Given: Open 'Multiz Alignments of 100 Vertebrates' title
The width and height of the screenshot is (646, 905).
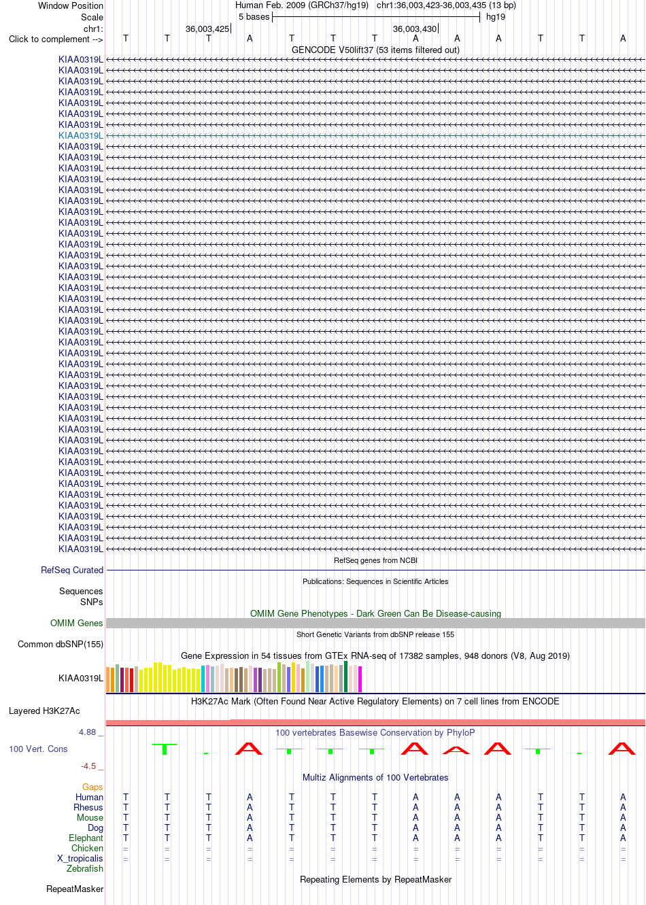Looking at the screenshot, I should 375,777.
